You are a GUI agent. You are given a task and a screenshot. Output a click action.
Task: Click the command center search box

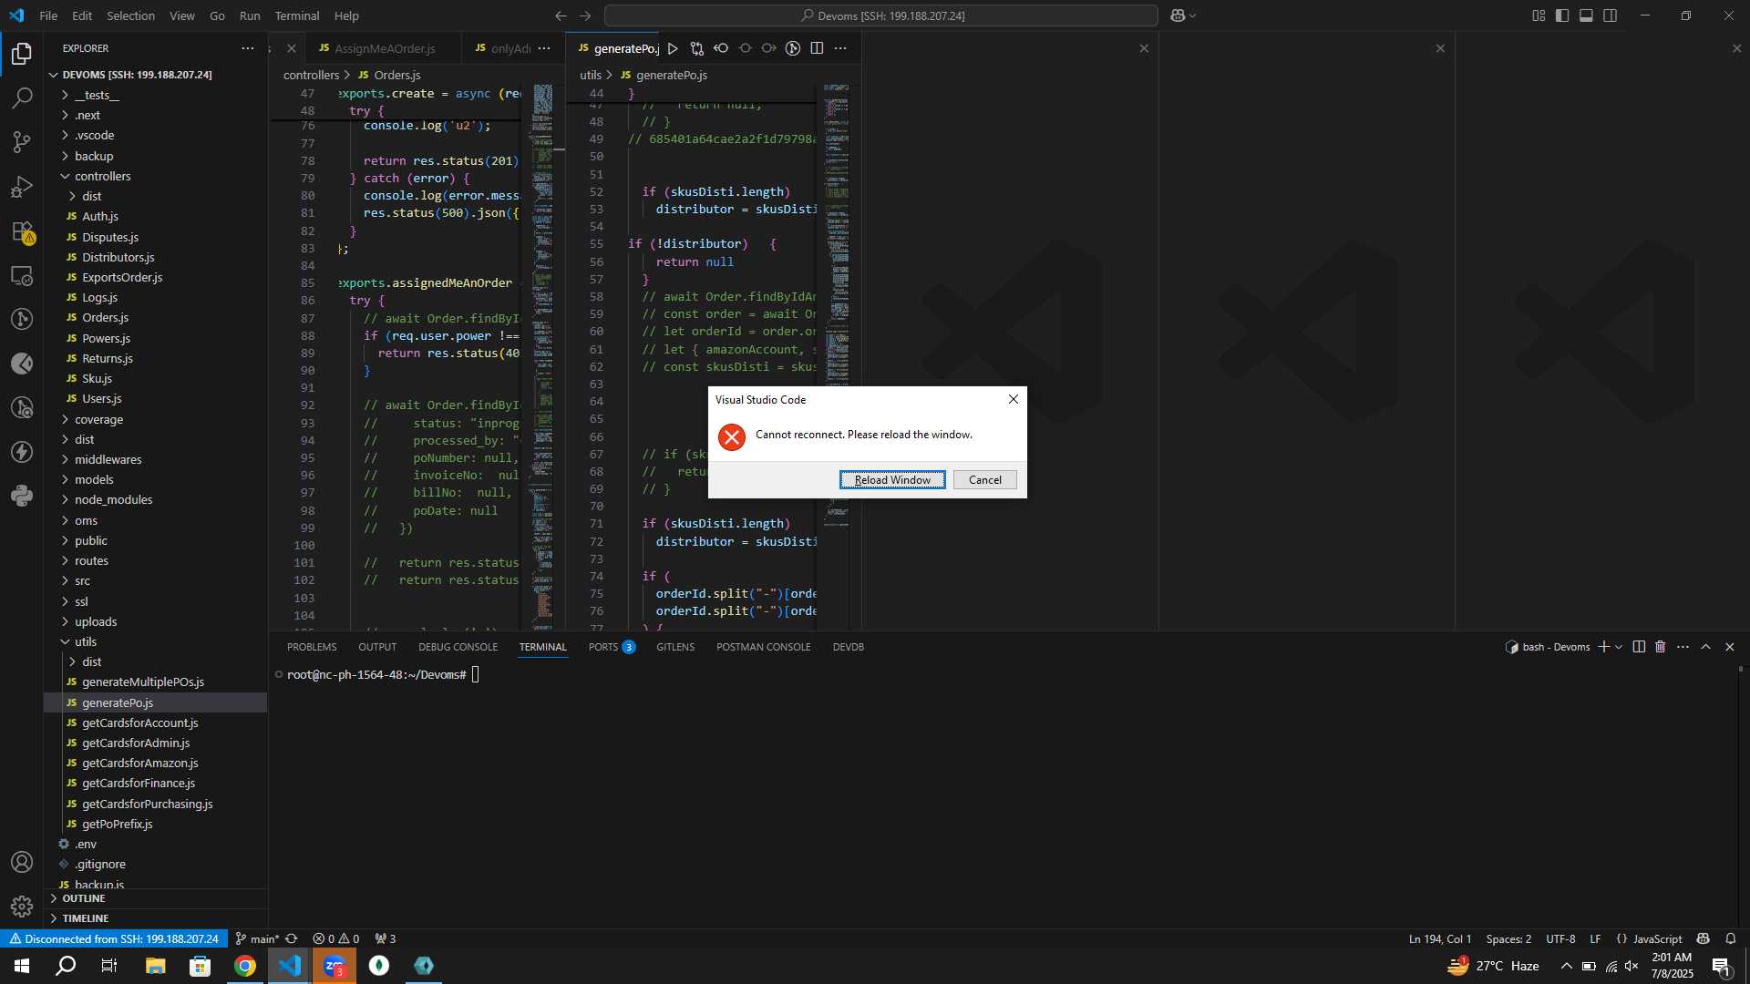tap(881, 15)
